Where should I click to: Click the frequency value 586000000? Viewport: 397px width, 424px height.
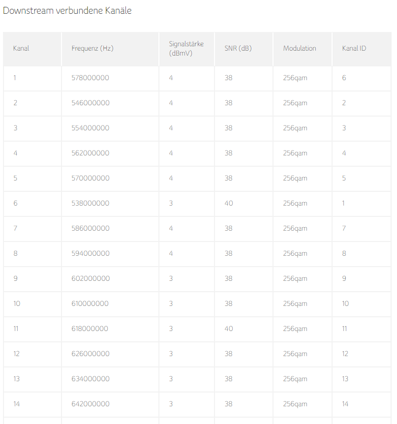pyautogui.click(x=91, y=228)
